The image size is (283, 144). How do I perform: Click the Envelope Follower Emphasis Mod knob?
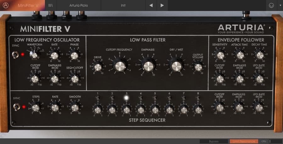[x=240, y=79]
